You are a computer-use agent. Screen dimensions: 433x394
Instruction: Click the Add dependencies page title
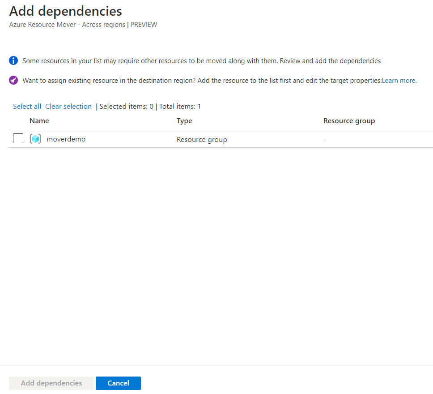click(65, 11)
